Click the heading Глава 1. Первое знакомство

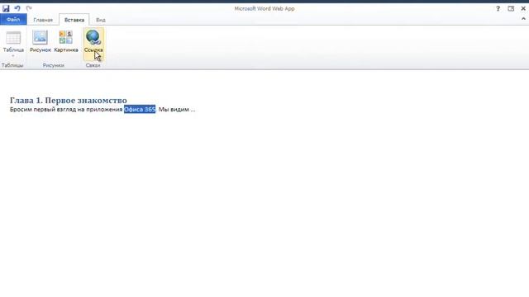[x=69, y=101]
